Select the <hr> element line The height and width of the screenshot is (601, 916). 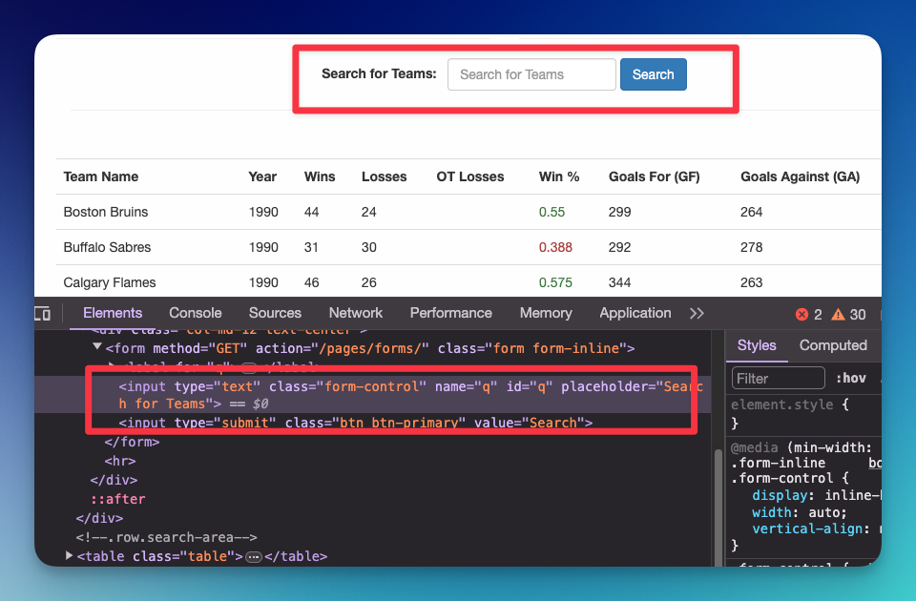point(120,461)
